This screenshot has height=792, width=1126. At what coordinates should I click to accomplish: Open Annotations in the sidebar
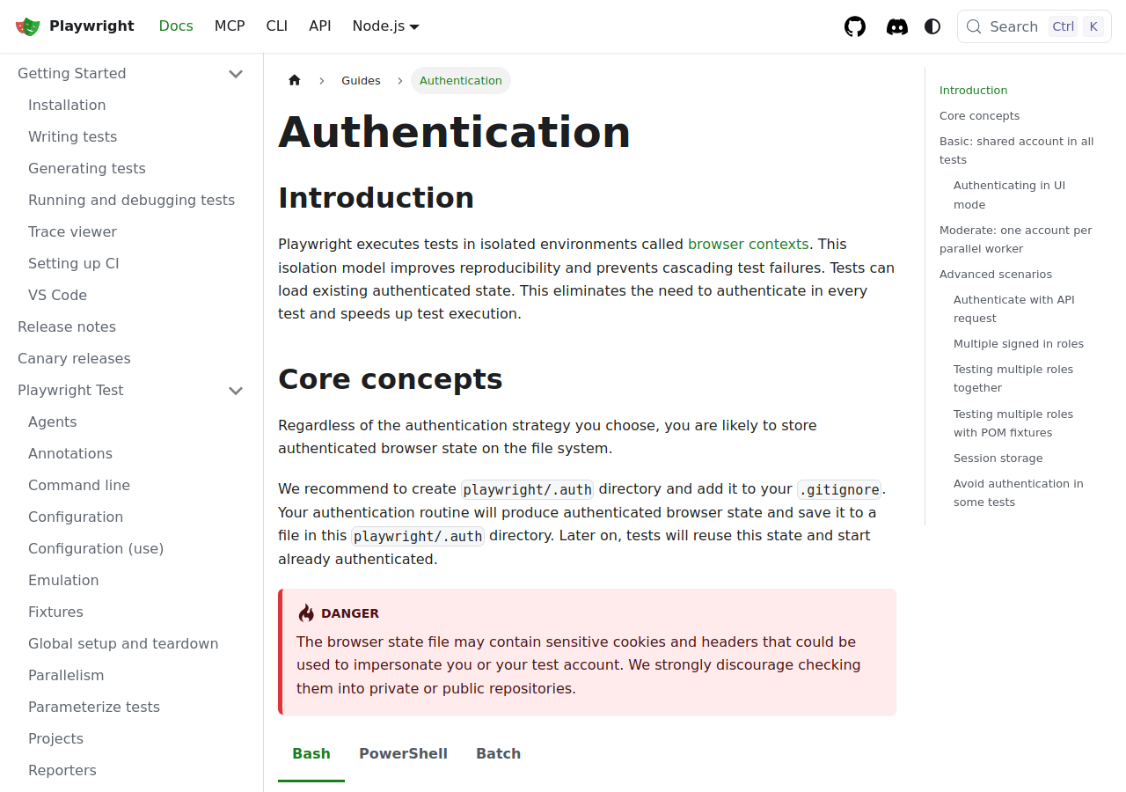click(x=70, y=454)
